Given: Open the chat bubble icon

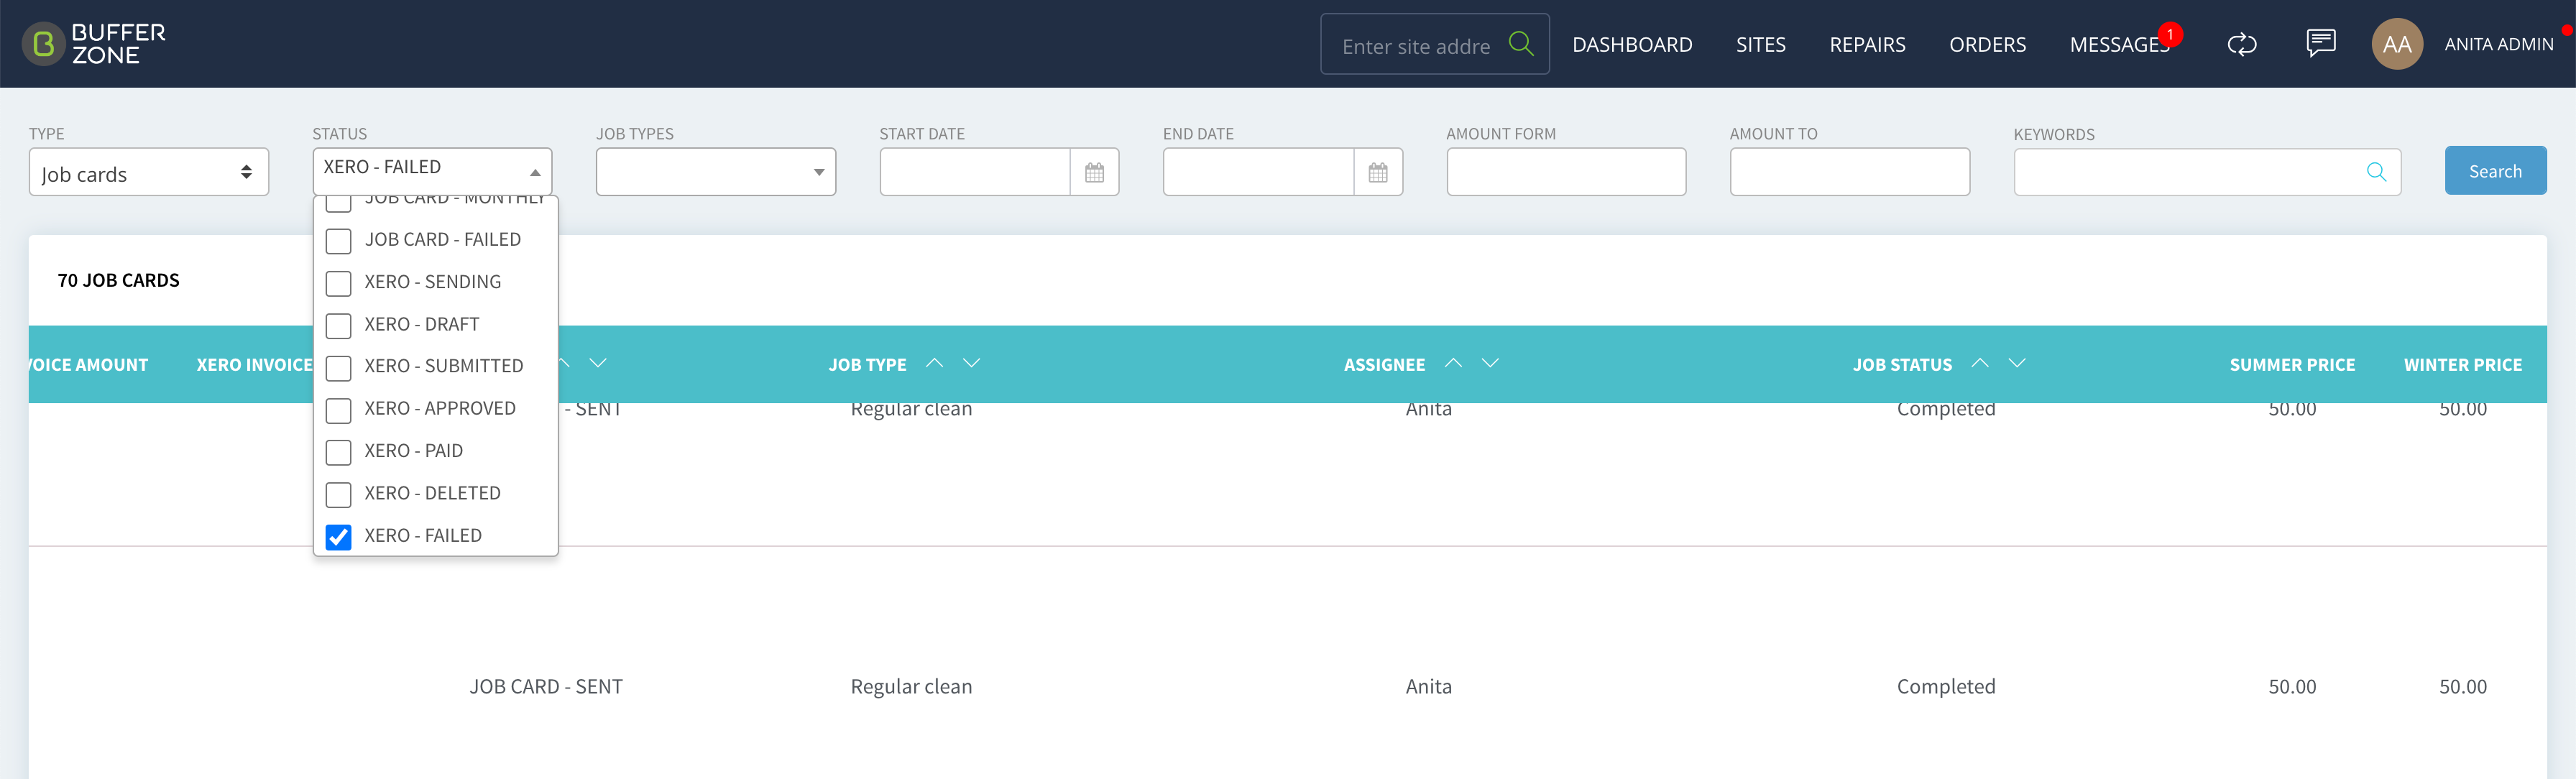Looking at the screenshot, I should [2320, 43].
